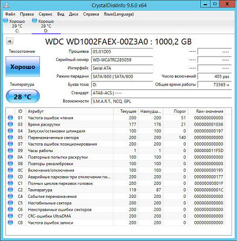Click status icon for Время раскрутки
The width and height of the screenshot is (237, 241).
click(10, 124)
